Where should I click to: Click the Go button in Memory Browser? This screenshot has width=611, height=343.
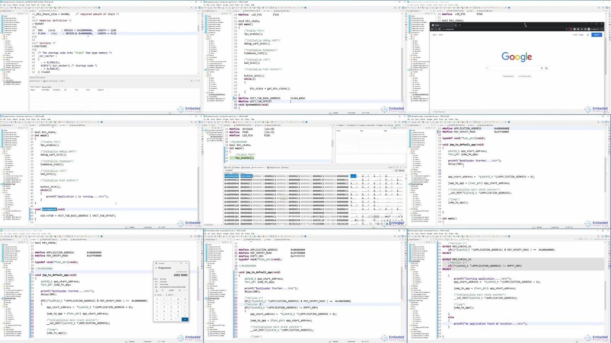(x=396, y=171)
